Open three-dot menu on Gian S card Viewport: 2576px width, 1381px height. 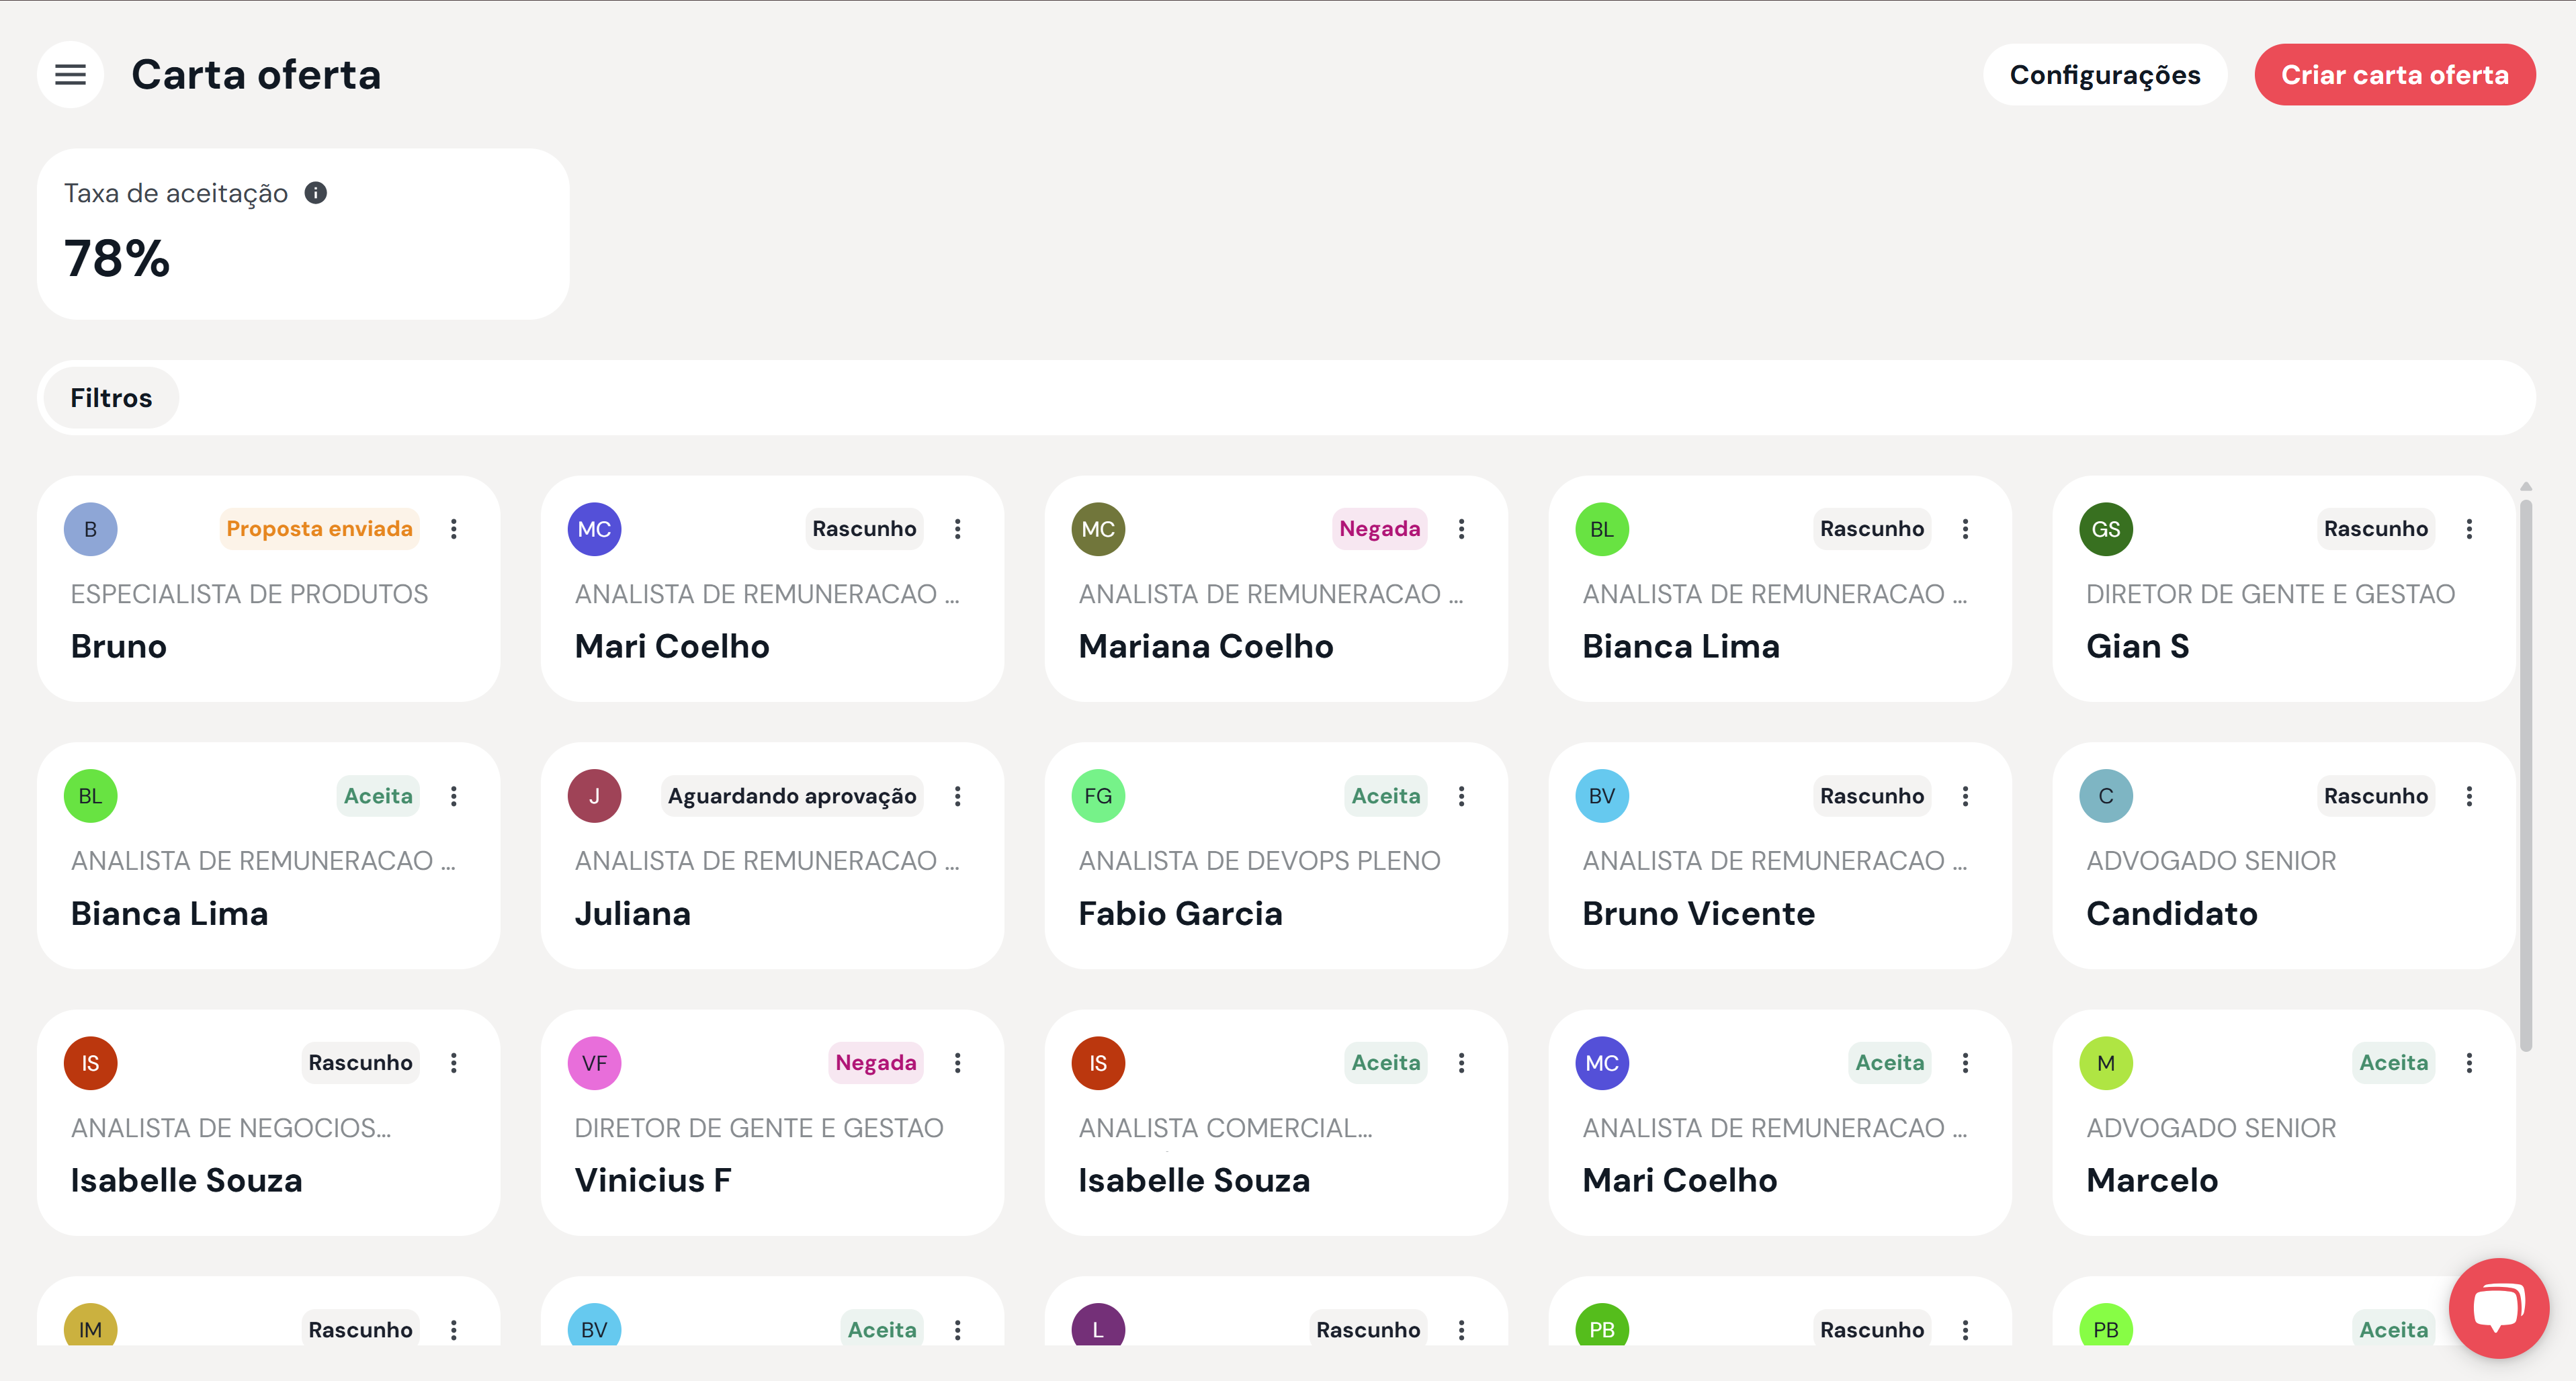[2470, 529]
